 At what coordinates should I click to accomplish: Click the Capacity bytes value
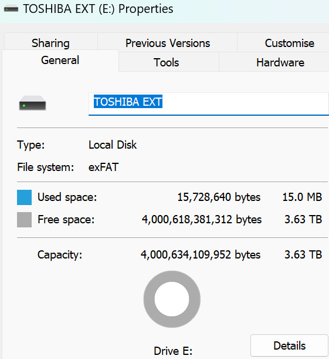tap(201, 254)
